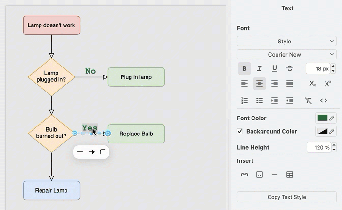This screenshot has width=342, height=210.
Task: Click the Yes connector label
Action: (x=90, y=127)
